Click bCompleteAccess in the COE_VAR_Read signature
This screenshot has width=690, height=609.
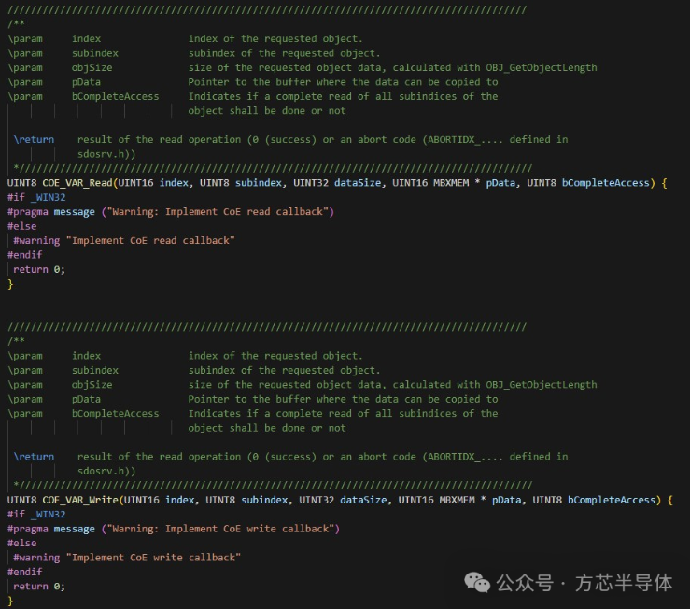pyautogui.click(x=606, y=183)
